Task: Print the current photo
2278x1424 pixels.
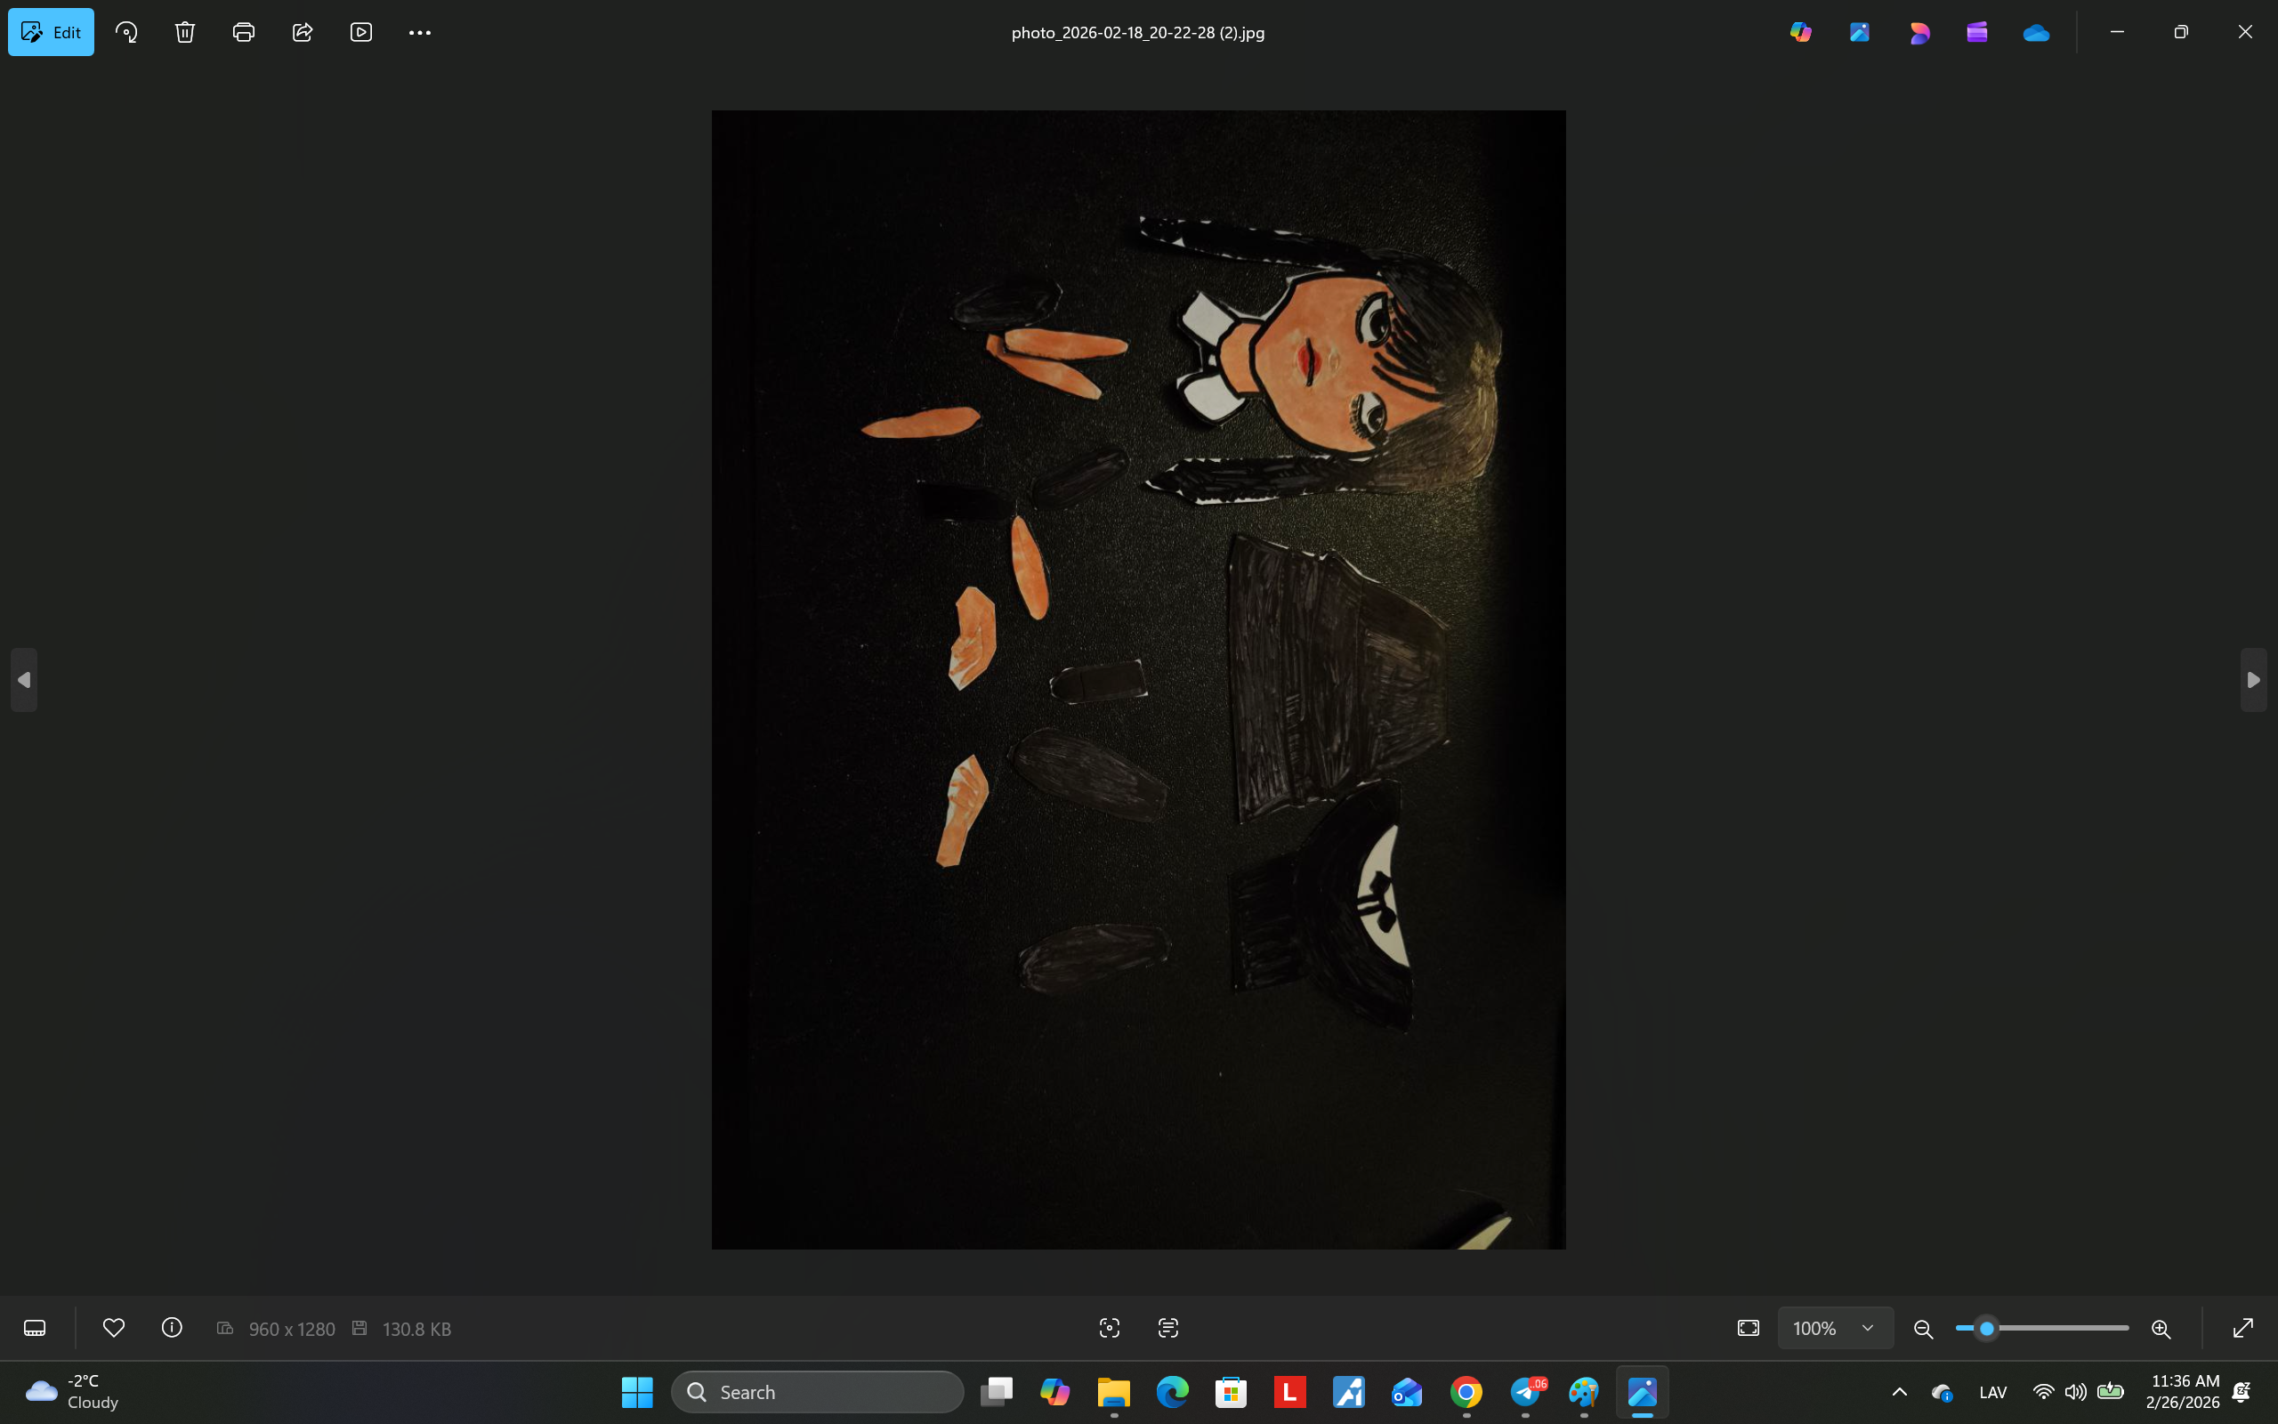Action: pyautogui.click(x=244, y=32)
